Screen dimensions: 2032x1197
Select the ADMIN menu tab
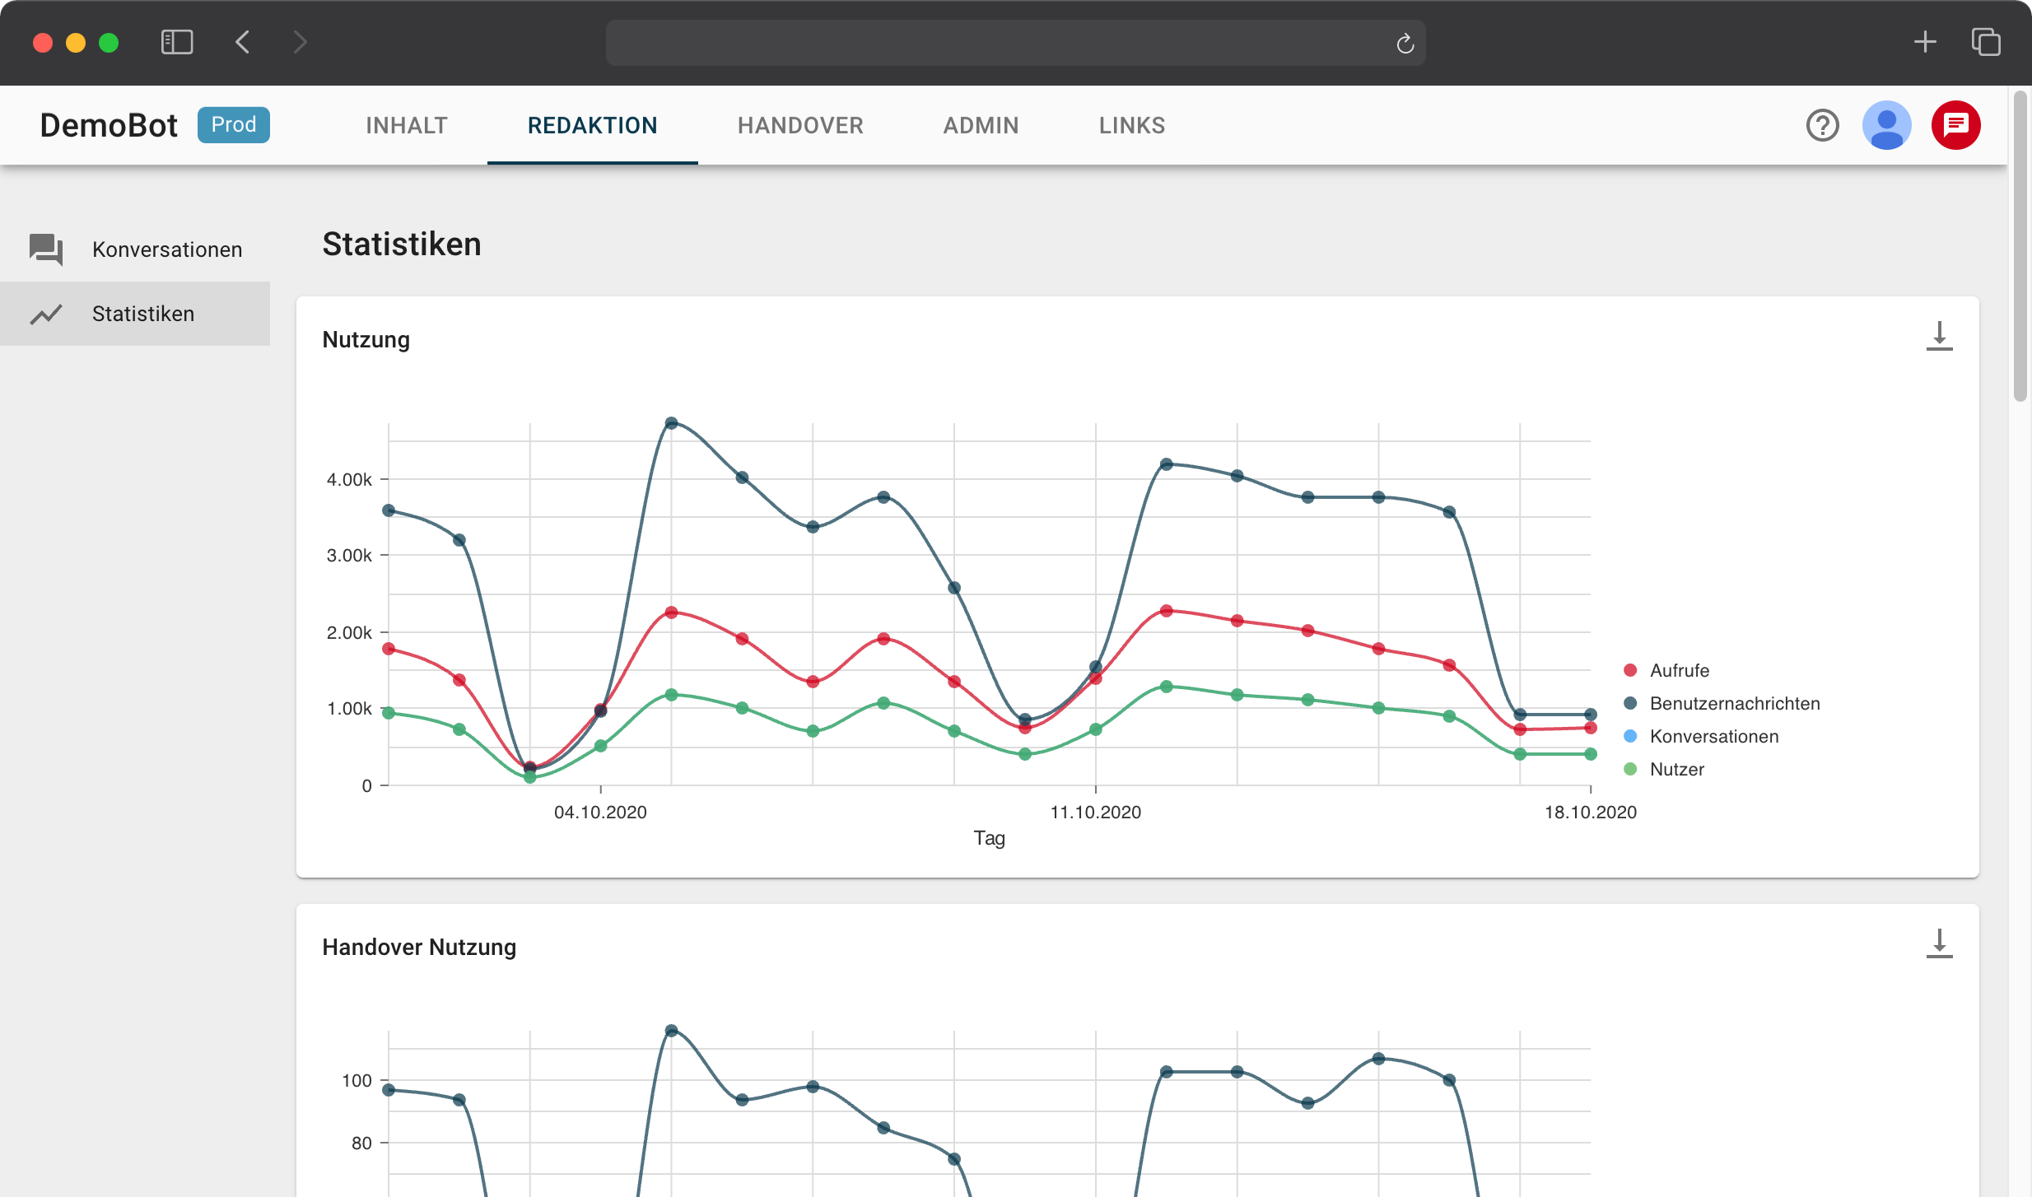coord(981,124)
